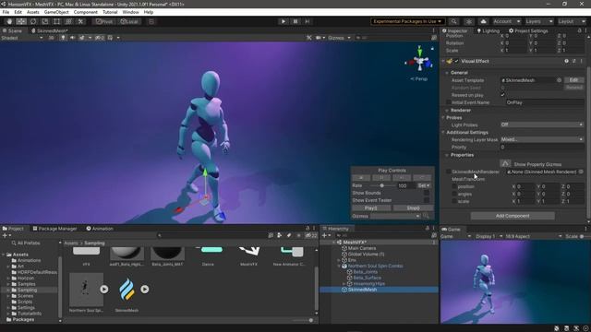Toggle the Reseed on play checkbox
Image resolution: width=591 pixels, height=332 pixels.
(x=502, y=95)
